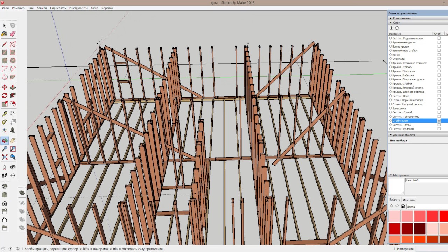Pick the Tape Measure tool
This screenshot has width=448, height=252.
pyautogui.click(x=5, y=114)
